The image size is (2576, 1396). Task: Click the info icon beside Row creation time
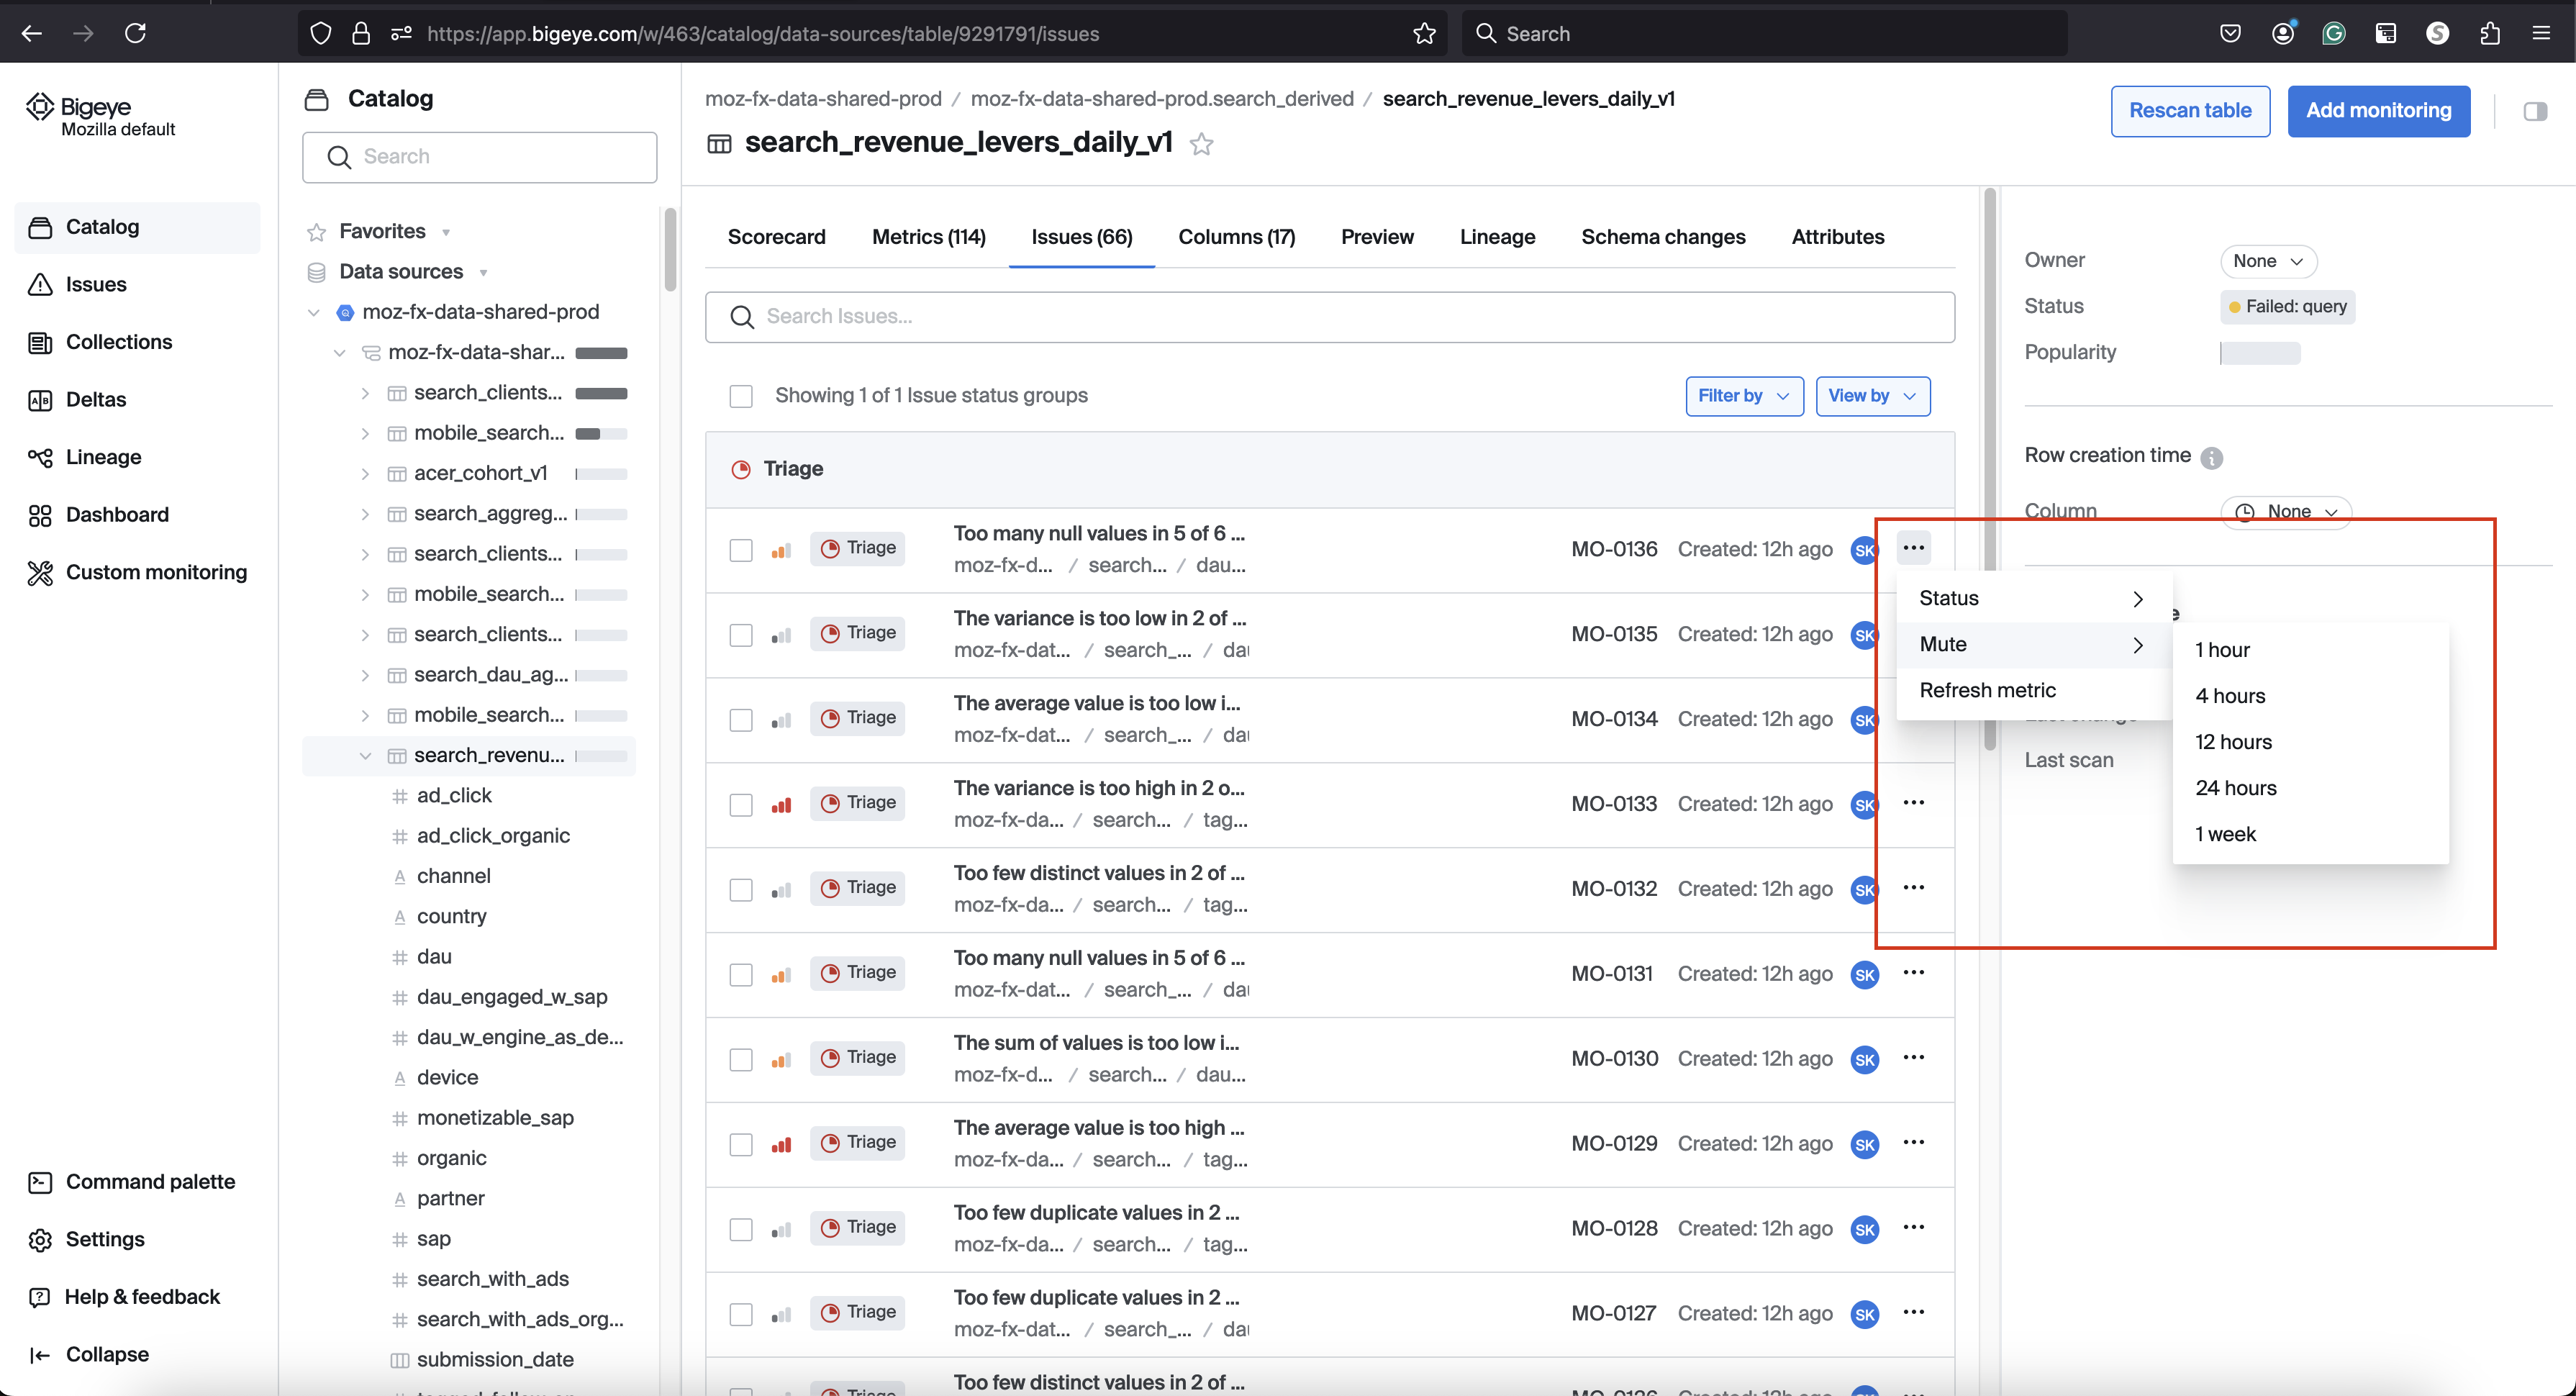click(x=2211, y=457)
